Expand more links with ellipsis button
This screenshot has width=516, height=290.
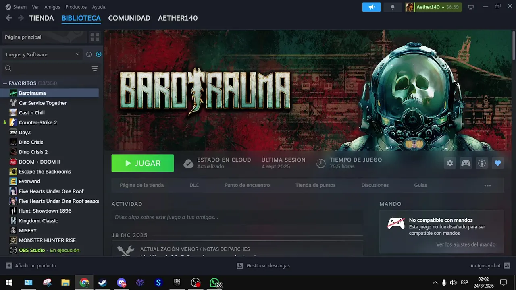tap(487, 186)
